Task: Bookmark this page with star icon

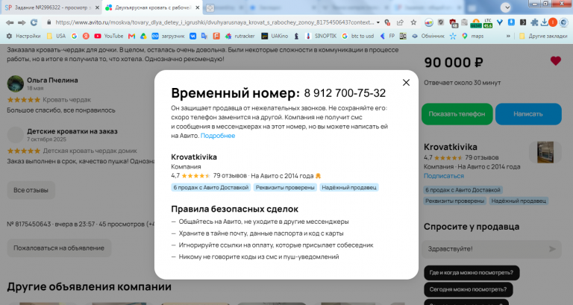Action: coord(413,22)
